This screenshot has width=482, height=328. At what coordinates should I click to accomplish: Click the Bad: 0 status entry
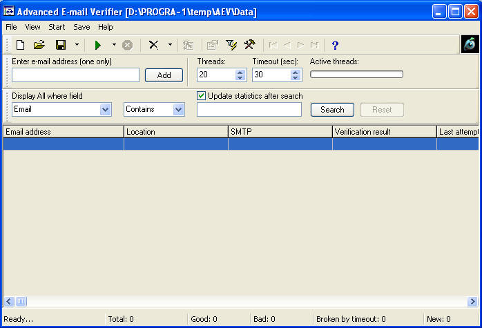264,320
